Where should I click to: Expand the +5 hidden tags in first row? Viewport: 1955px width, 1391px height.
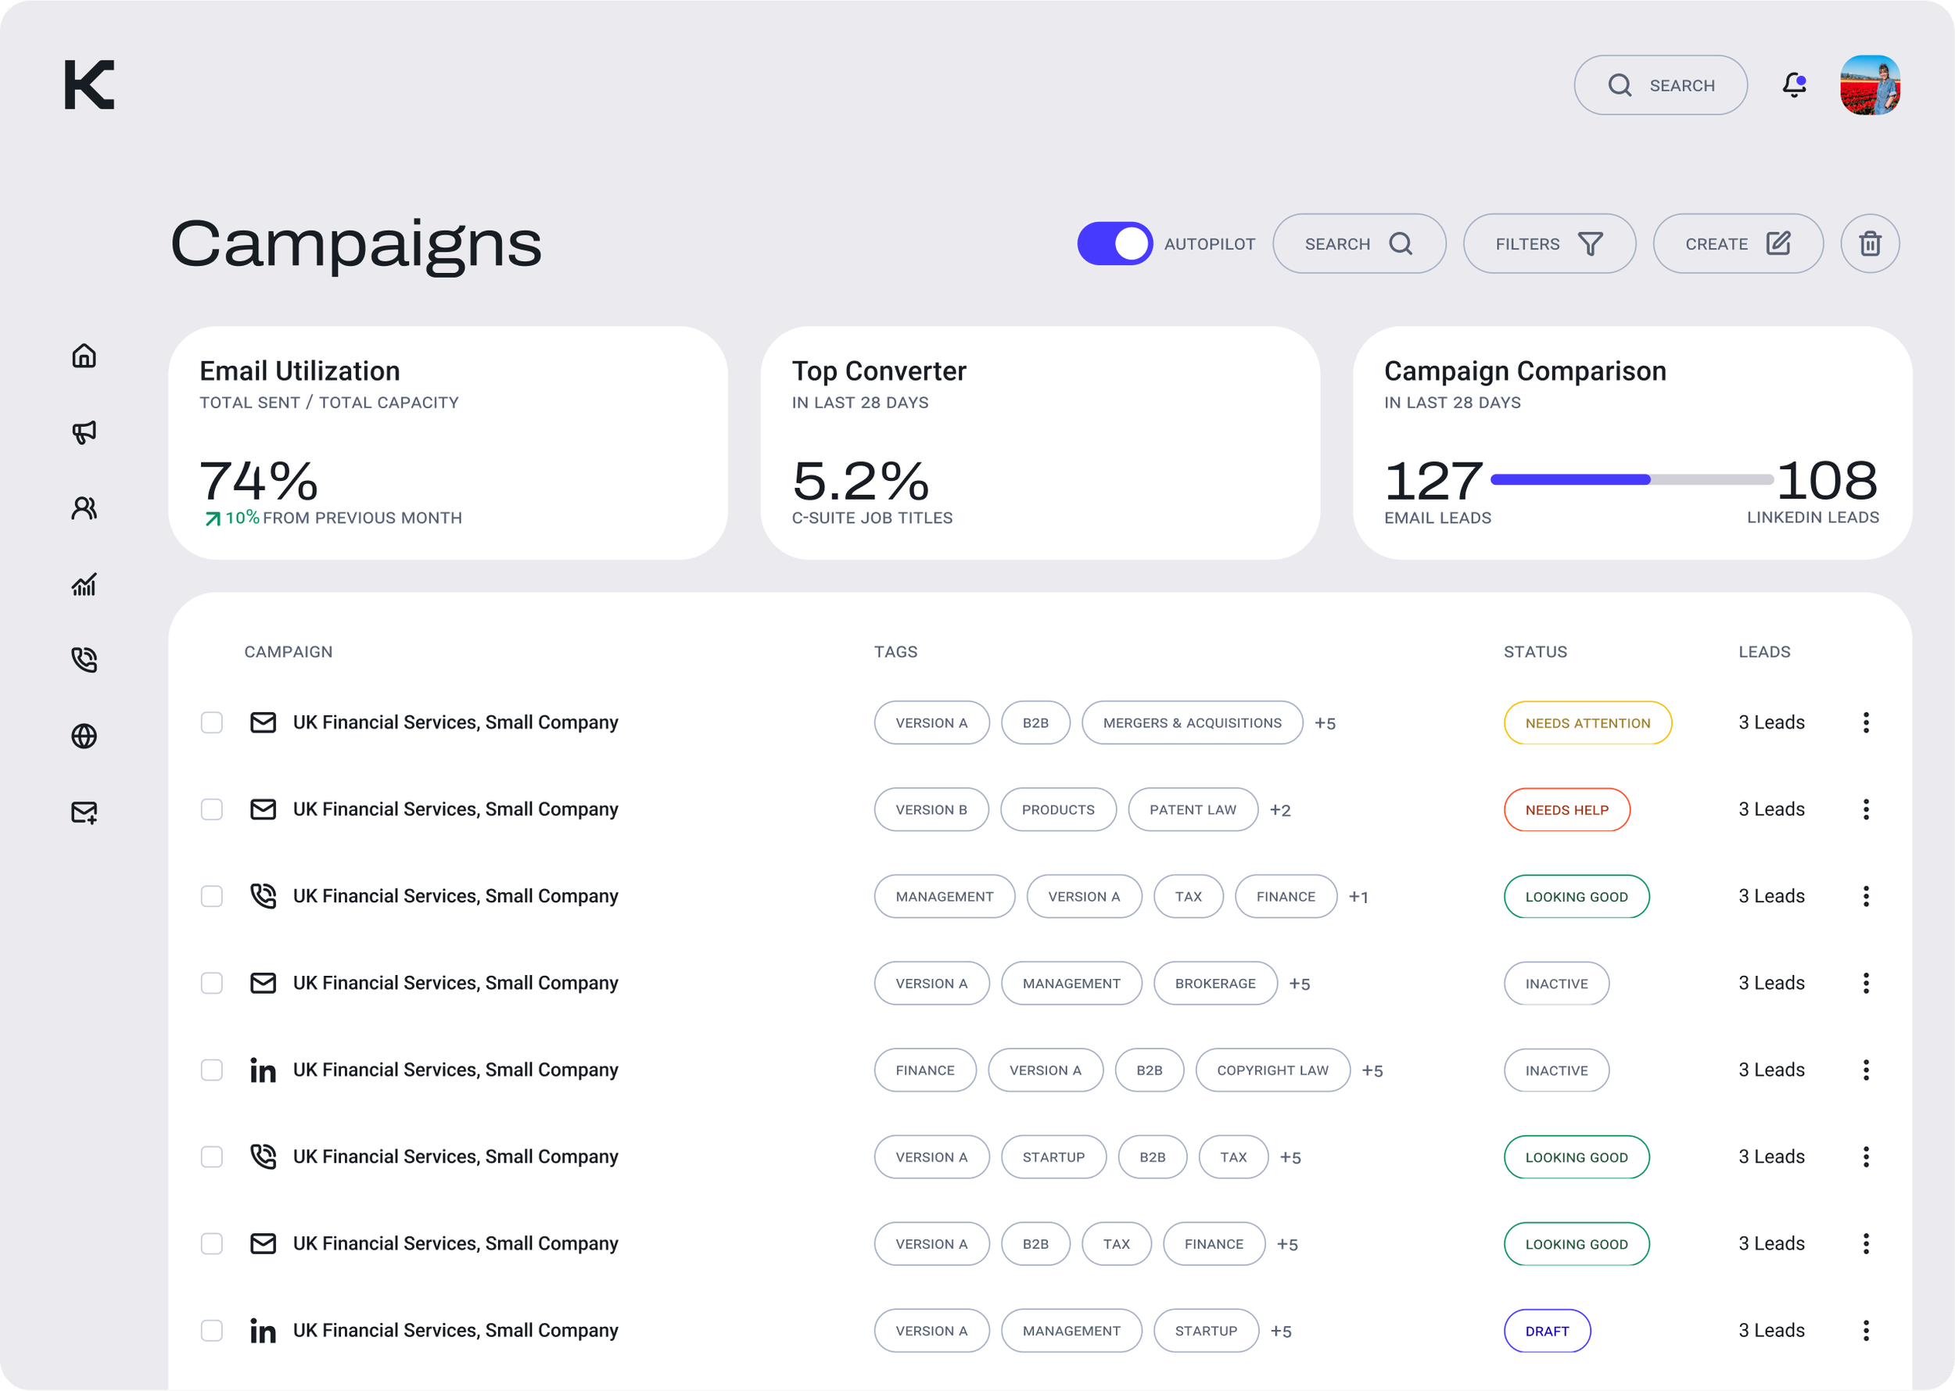coord(1325,724)
